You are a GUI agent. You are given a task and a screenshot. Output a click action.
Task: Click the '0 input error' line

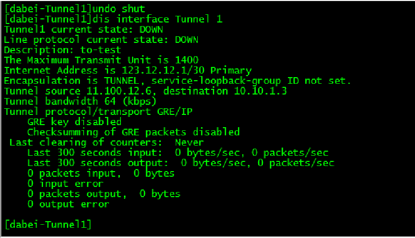(65, 183)
